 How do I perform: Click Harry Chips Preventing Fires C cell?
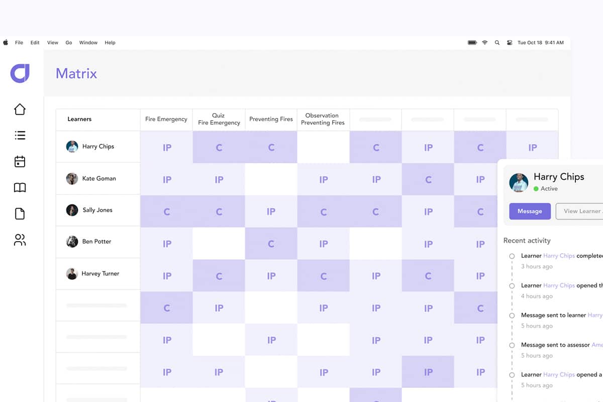(271, 147)
